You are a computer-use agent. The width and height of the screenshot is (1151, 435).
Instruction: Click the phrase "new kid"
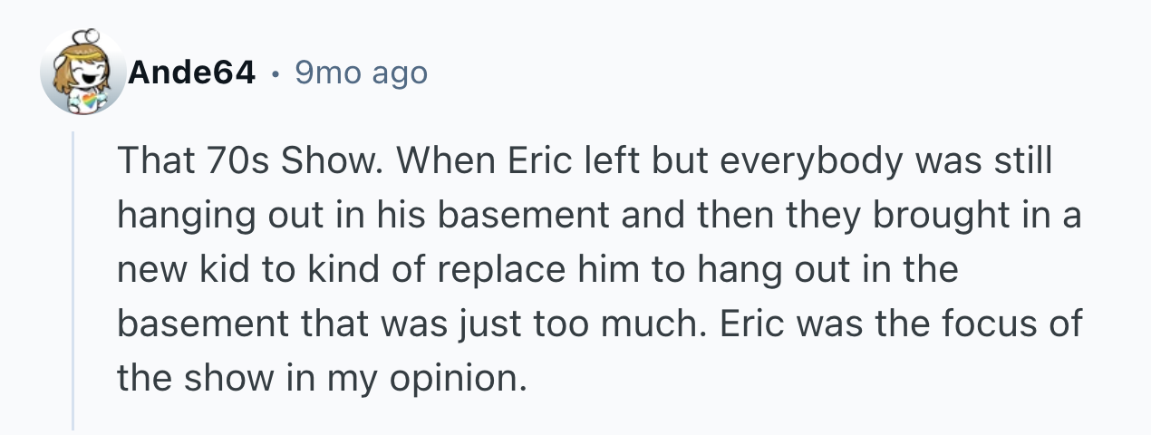(172, 270)
